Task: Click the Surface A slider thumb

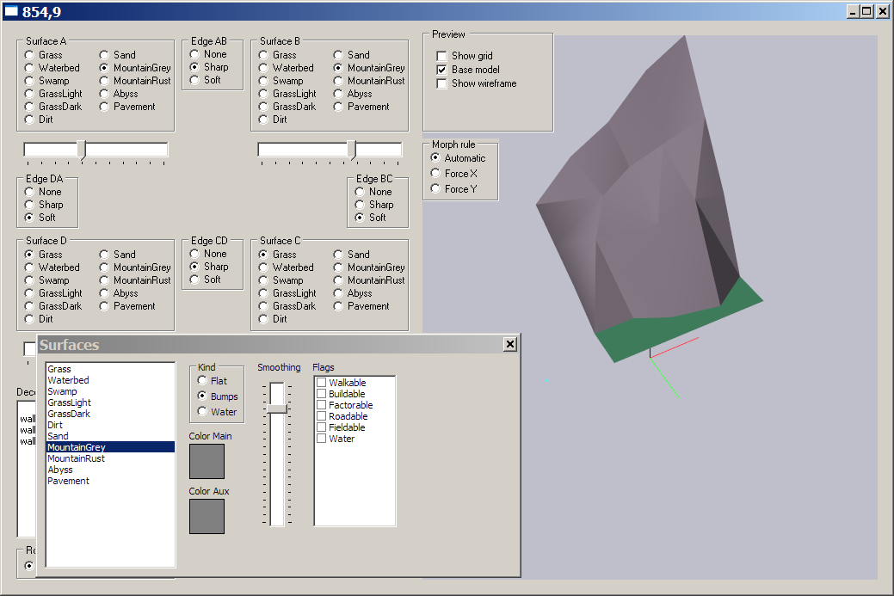Action: pos(82,150)
